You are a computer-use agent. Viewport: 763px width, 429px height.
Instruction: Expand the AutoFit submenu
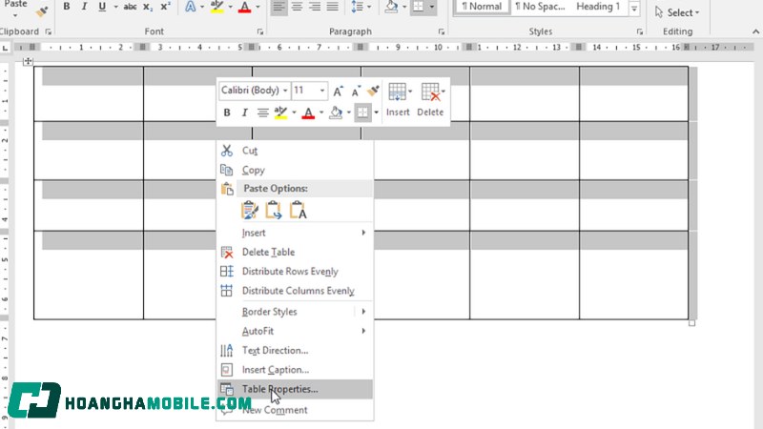(x=295, y=331)
